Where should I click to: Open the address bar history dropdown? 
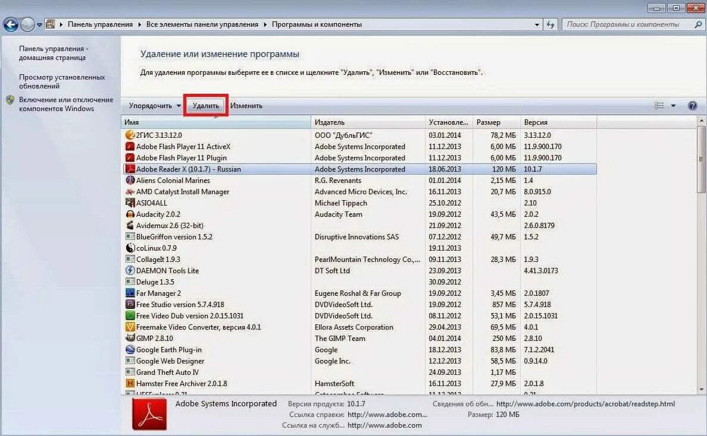coord(537,25)
